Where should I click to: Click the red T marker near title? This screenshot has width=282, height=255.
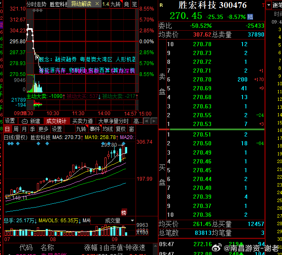263,5
